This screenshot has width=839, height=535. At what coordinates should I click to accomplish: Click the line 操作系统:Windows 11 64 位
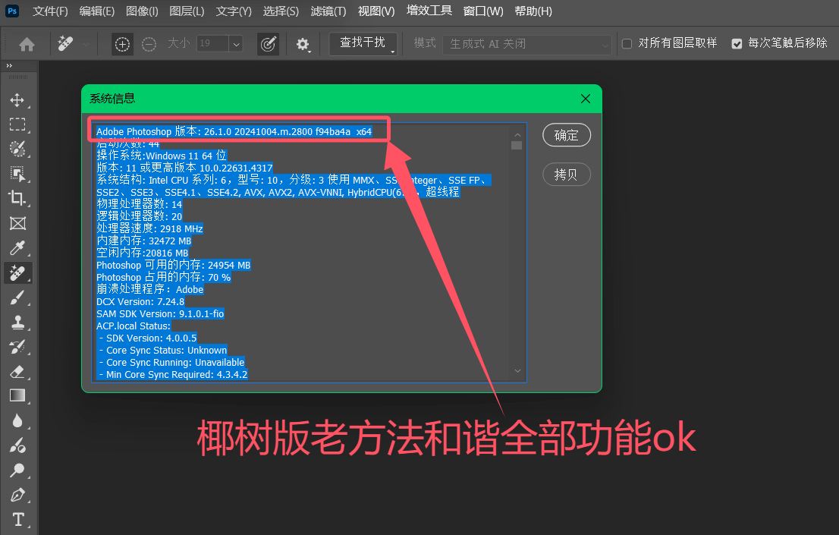click(162, 156)
